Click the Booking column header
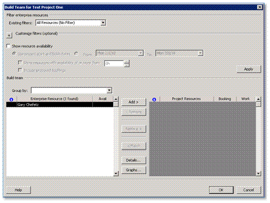The height and width of the screenshot is (203, 270). click(x=225, y=99)
